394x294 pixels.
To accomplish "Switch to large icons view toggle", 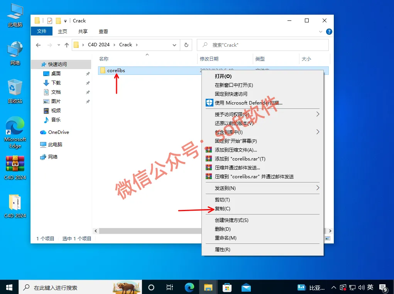I will [328, 238].
